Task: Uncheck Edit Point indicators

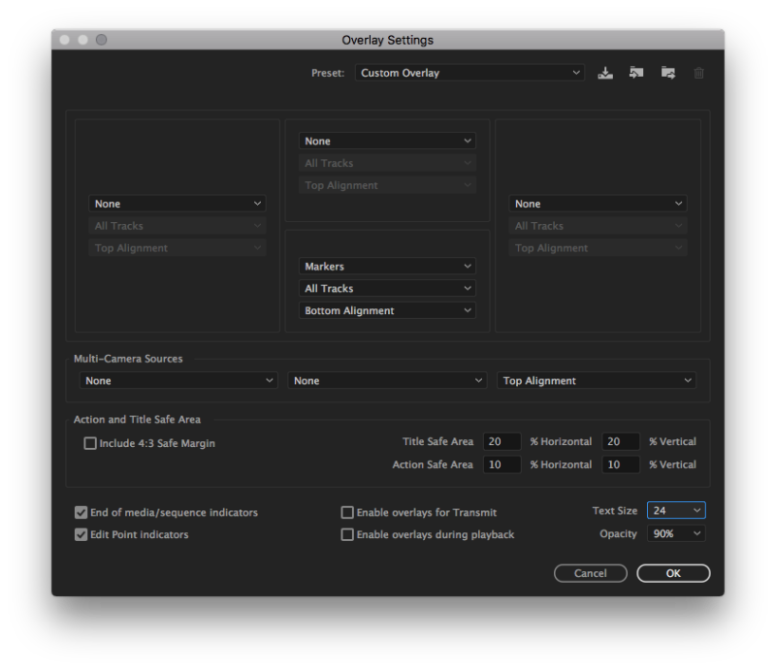Action: pos(81,533)
